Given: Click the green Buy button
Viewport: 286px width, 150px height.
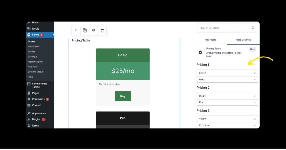Looking at the screenshot, I should [123, 96].
